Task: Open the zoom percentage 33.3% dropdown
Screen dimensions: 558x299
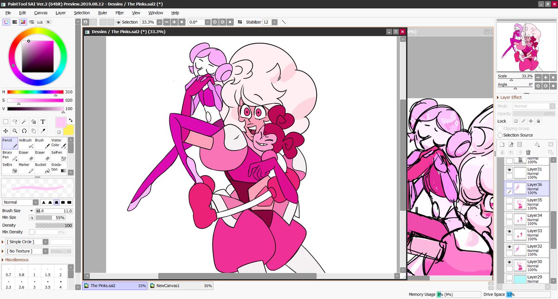Action: click(159, 22)
